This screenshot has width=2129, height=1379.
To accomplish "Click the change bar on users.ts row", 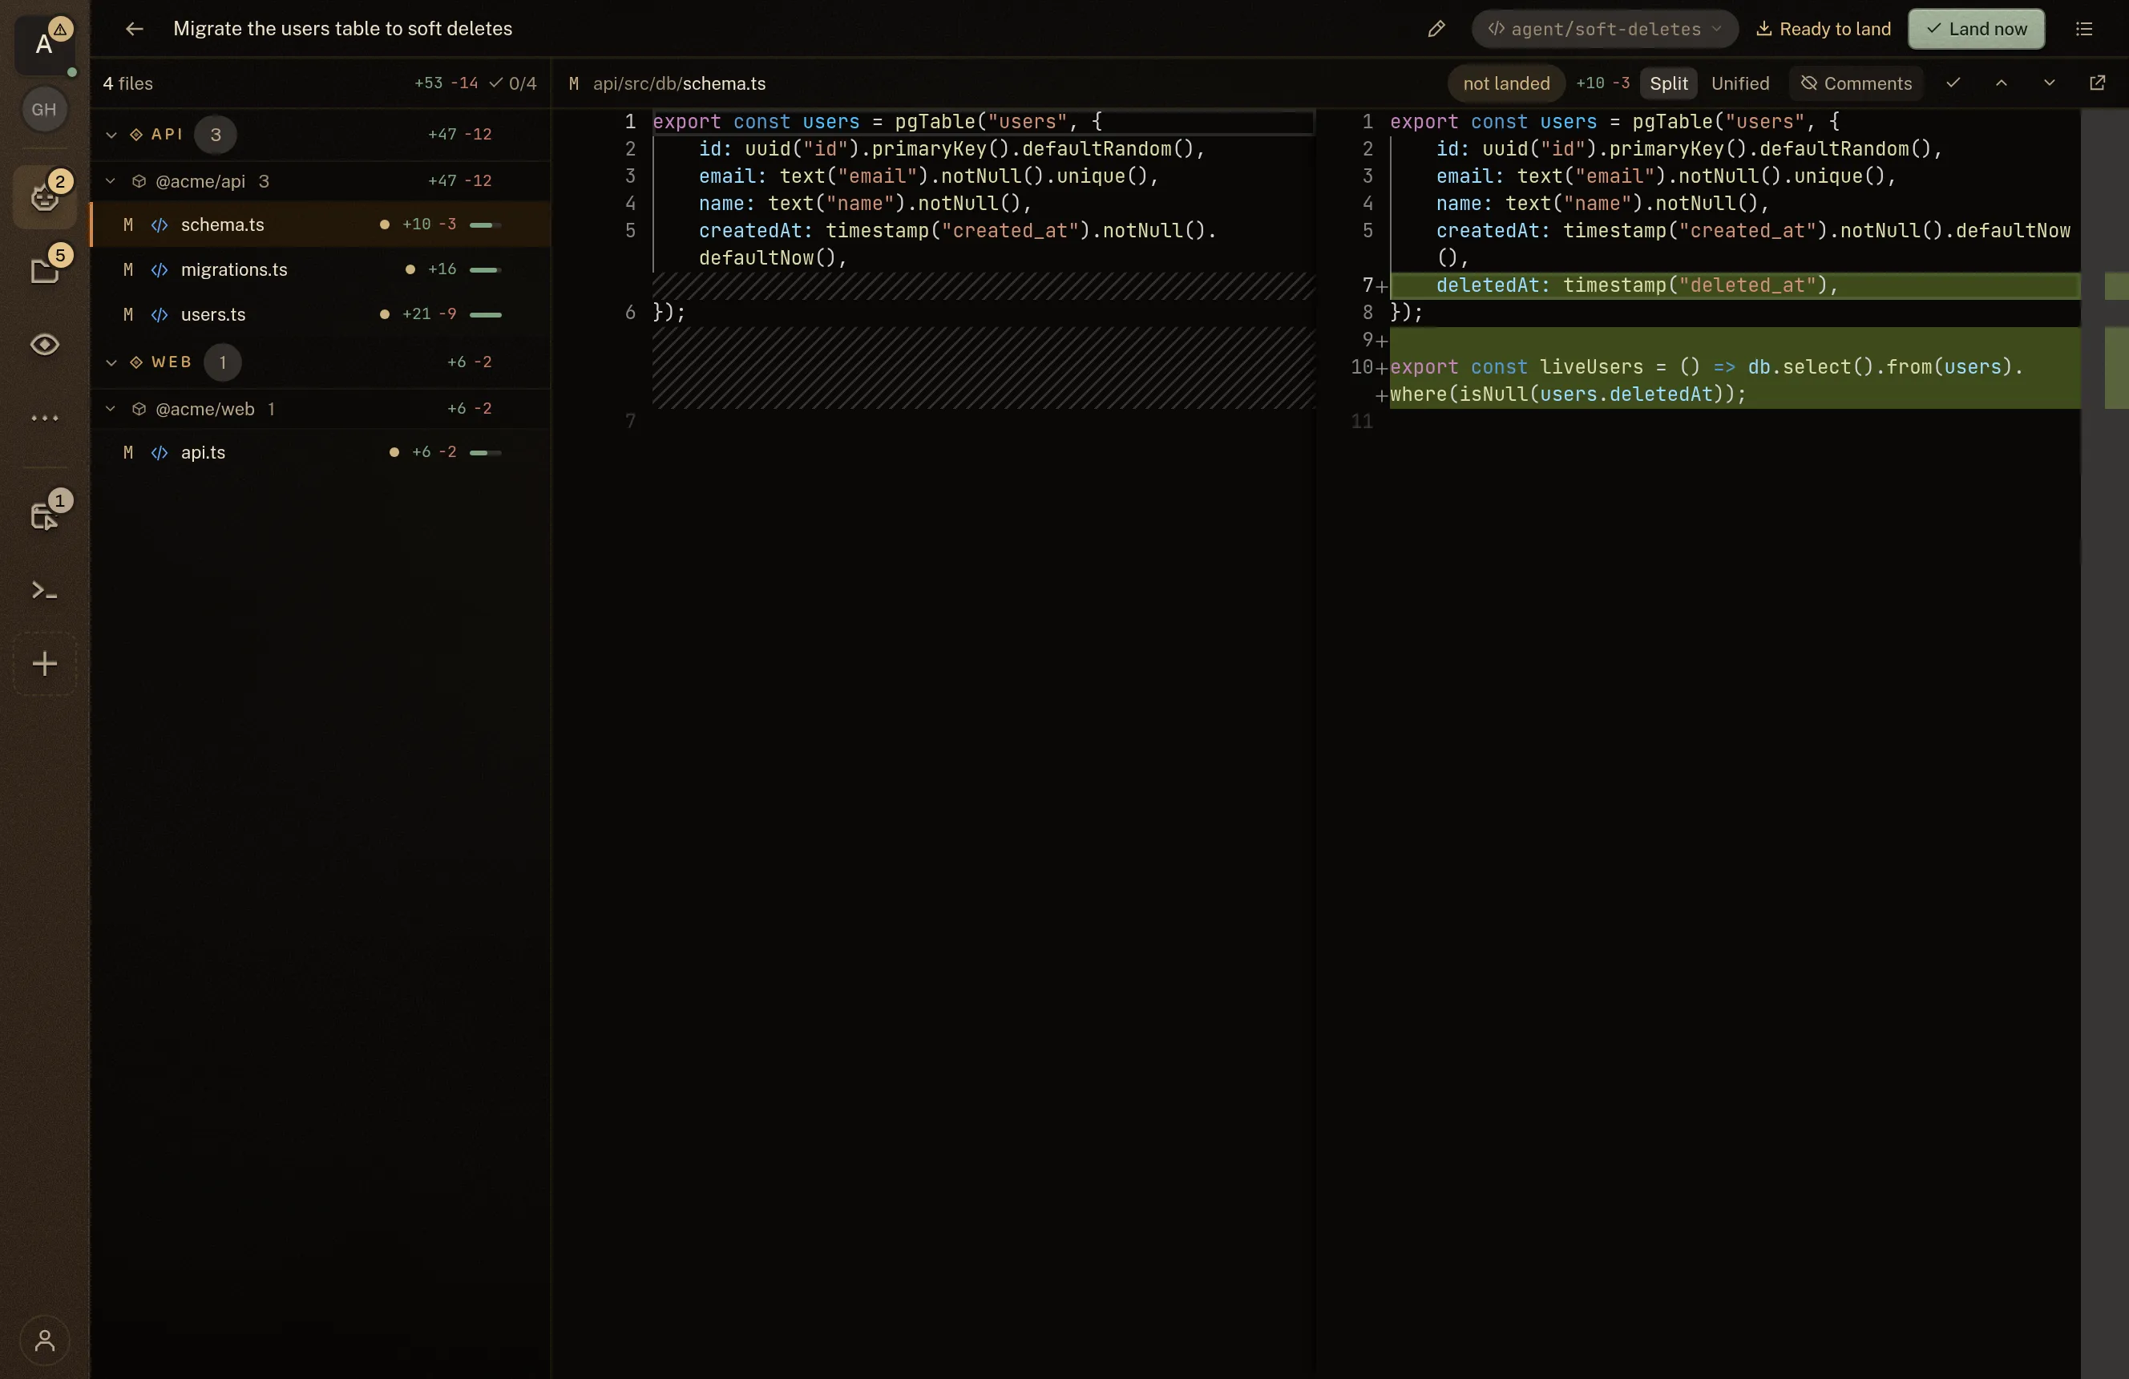I will [x=485, y=315].
